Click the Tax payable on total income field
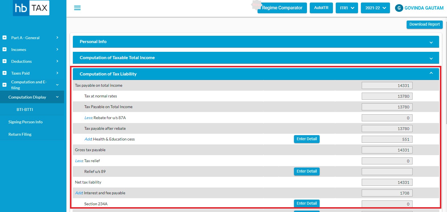Screen dimensions: 447x212 (x=387, y=86)
